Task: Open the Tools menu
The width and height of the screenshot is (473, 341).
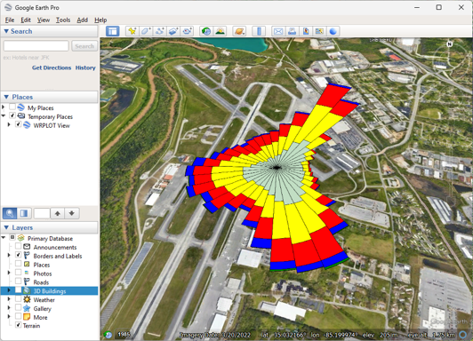Action: [x=63, y=20]
